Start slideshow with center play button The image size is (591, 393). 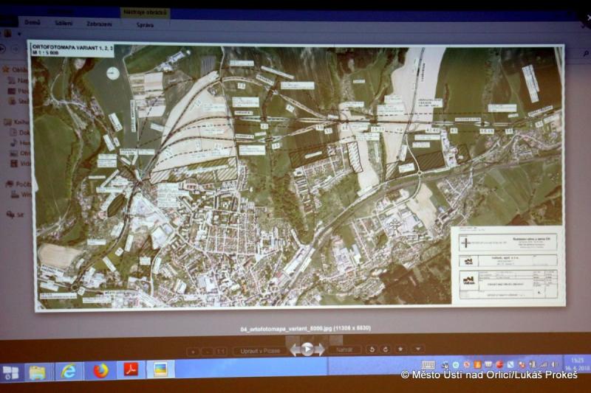(307, 349)
